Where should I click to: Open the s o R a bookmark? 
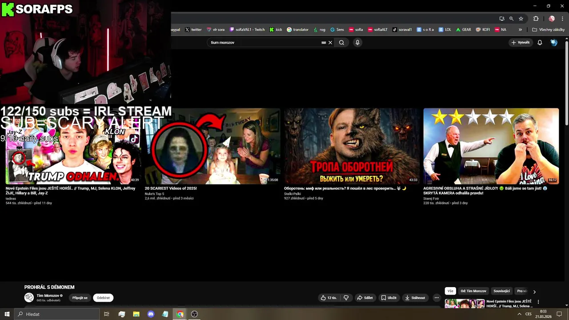(x=425, y=30)
